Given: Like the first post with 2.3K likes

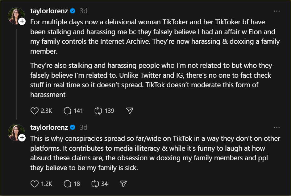Looking at the screenshot, I should pyautogui.click(x=35, y=111).
